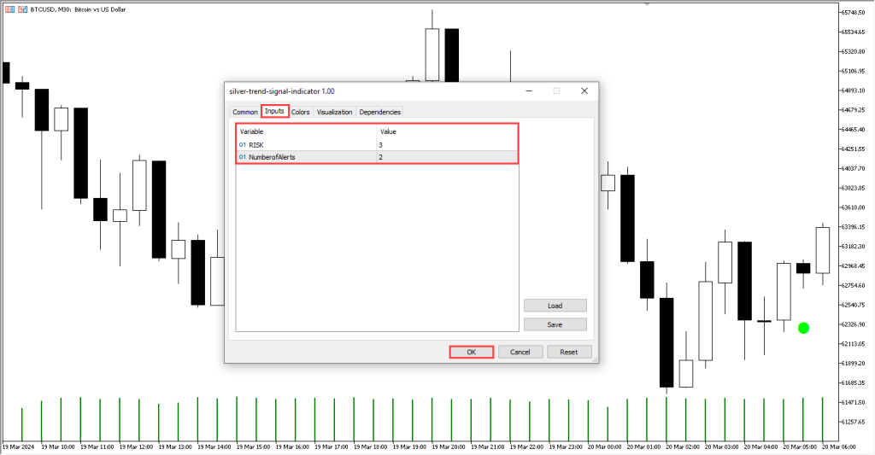Switch to the Common tab
Image resolution: width=875 pixels, height=455 pixels.
click(x=245, y=112)
